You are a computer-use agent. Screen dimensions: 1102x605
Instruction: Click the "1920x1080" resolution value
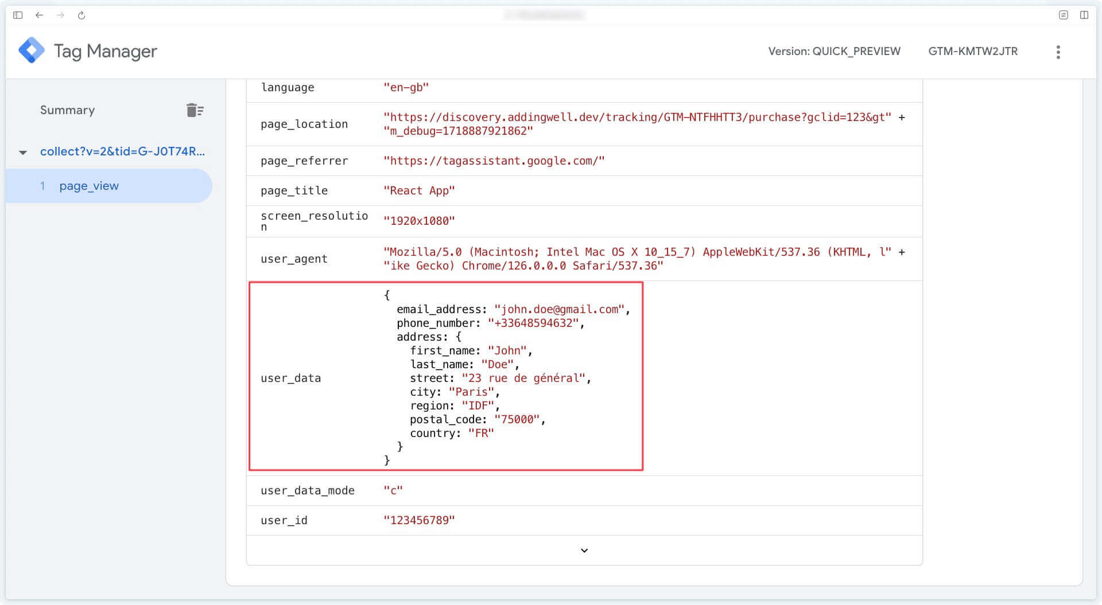pyautogui.click(x=419, y=221)
